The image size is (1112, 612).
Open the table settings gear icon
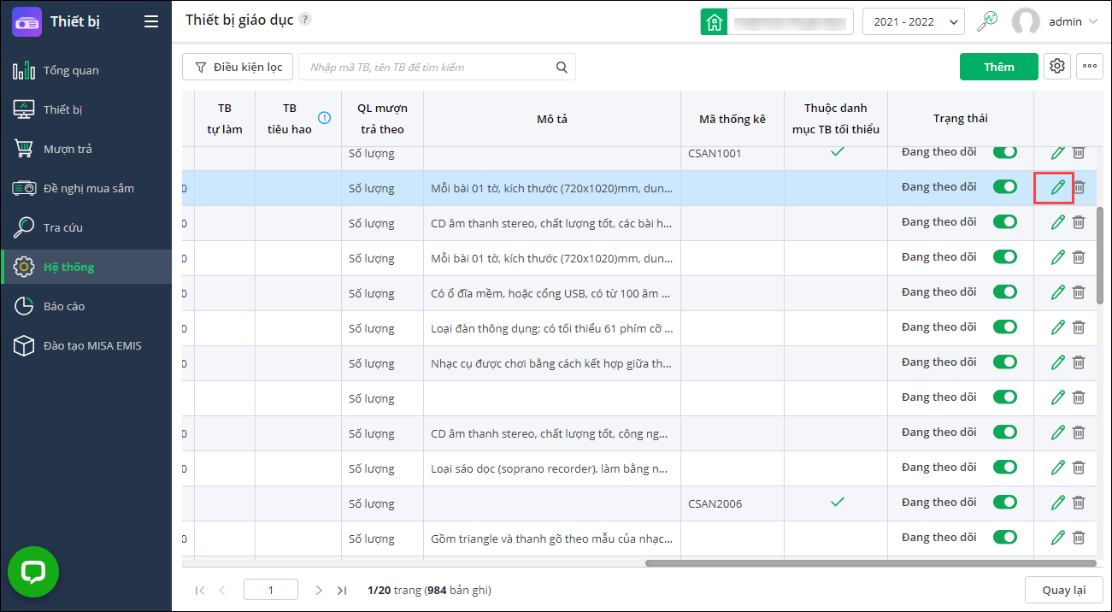[x=1057, y=67]
